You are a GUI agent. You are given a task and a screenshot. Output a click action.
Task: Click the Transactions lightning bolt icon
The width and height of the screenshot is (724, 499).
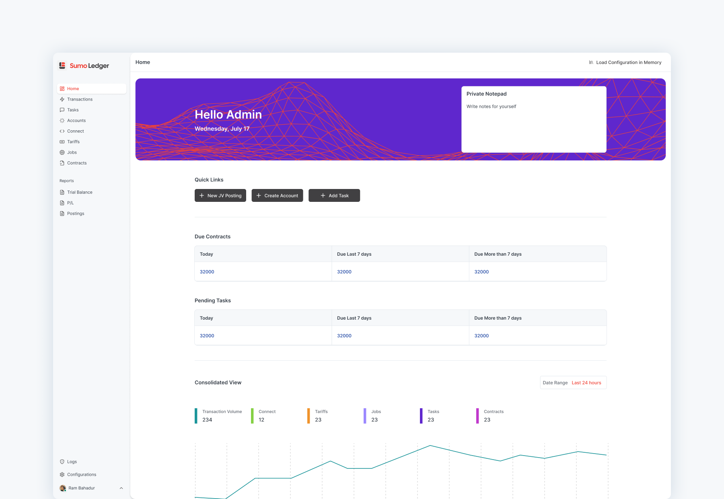coord(62,99)
